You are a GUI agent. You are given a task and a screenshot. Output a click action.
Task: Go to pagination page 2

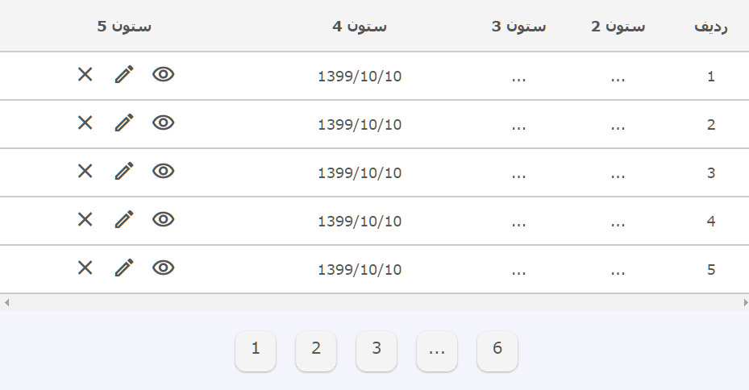click(316, 351)
